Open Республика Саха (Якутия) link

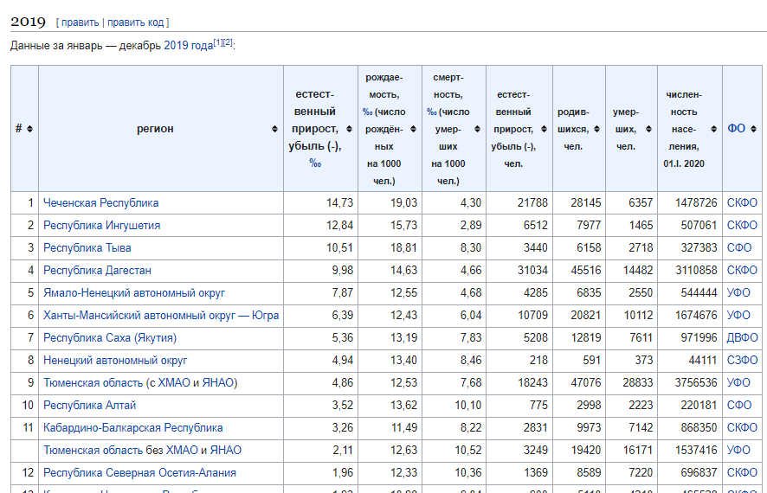coord(110,337)
